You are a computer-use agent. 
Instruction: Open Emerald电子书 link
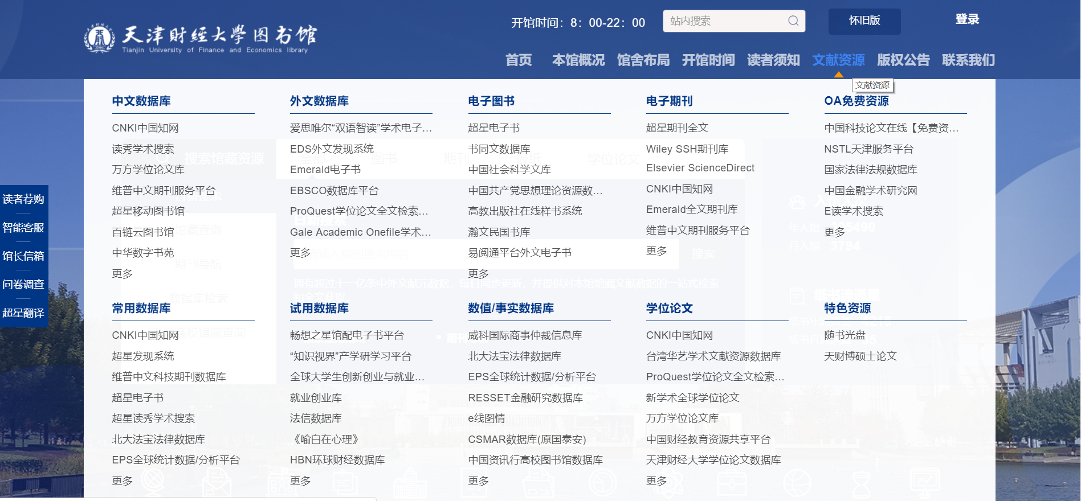(x=325, y=170)
